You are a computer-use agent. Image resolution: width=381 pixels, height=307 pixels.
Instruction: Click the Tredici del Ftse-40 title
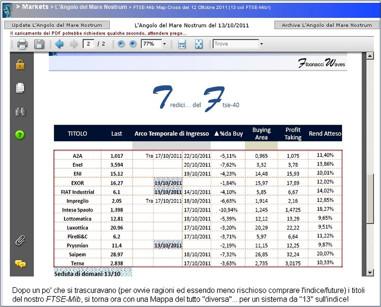coord(196,99)
